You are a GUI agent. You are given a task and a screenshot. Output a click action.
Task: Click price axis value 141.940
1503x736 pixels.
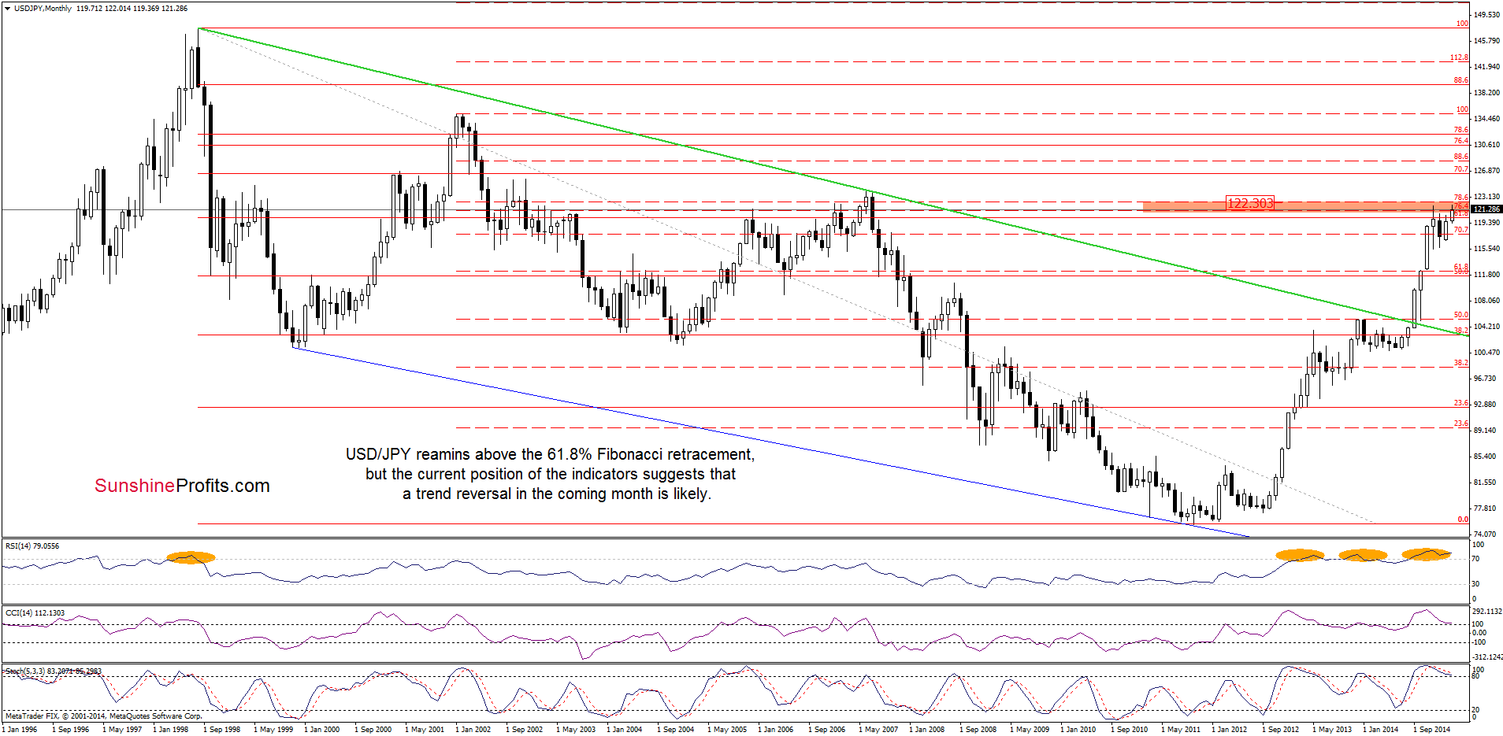(x=1486, y=67)
